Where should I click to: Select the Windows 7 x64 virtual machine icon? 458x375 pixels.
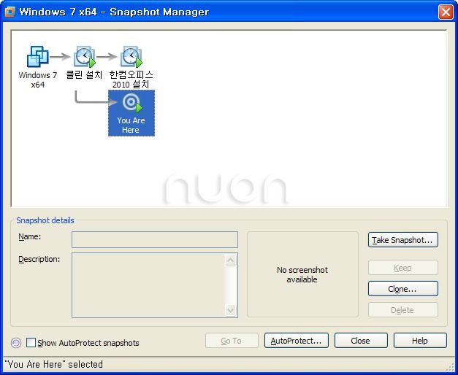(x=38, y=57)
